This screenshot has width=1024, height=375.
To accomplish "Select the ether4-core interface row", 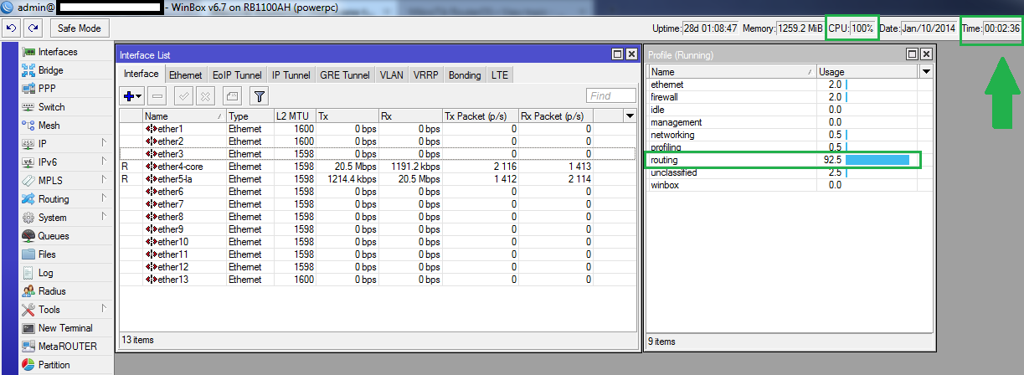I will (x=378, y=167).
